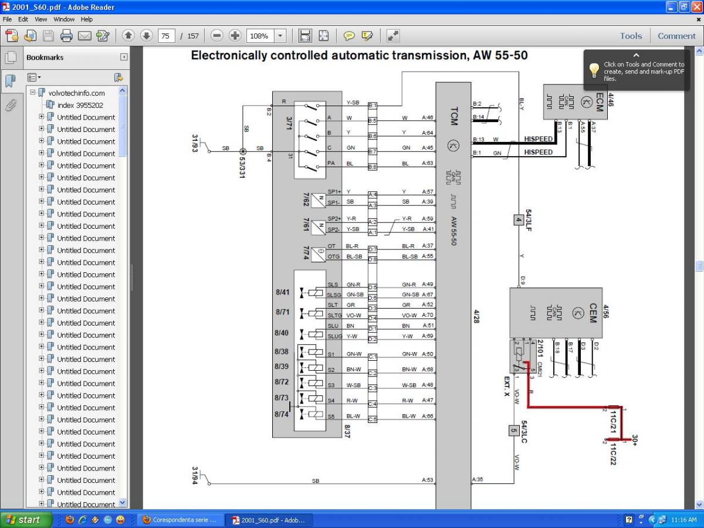Open the File menu
This screenshot has height=528, width=704.
click(7, 19)
